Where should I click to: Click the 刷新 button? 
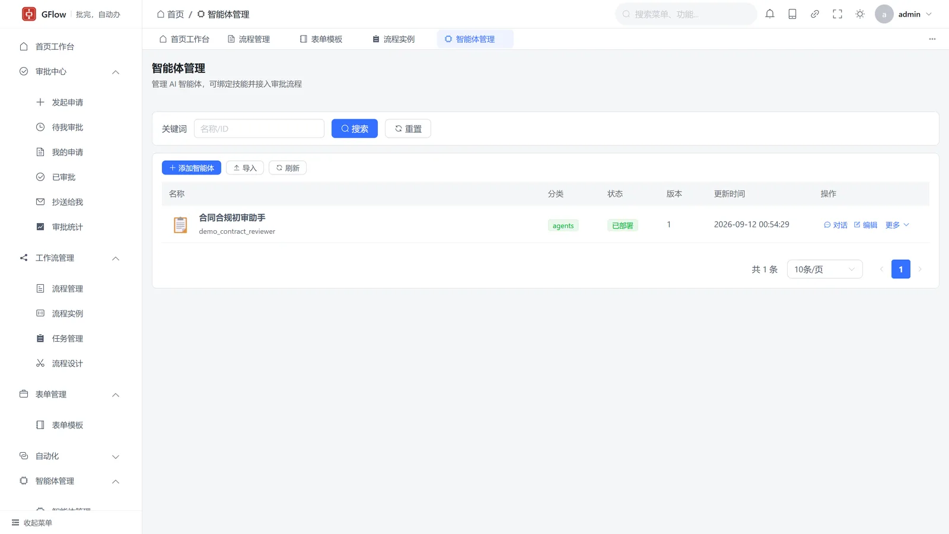click(x=288, y=168)
